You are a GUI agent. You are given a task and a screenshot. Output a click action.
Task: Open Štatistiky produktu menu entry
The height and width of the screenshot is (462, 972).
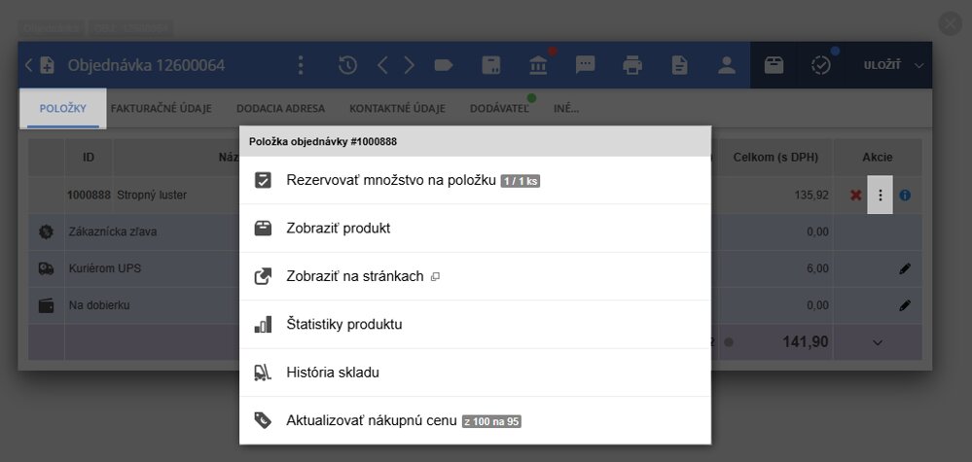tap(475, 325)
